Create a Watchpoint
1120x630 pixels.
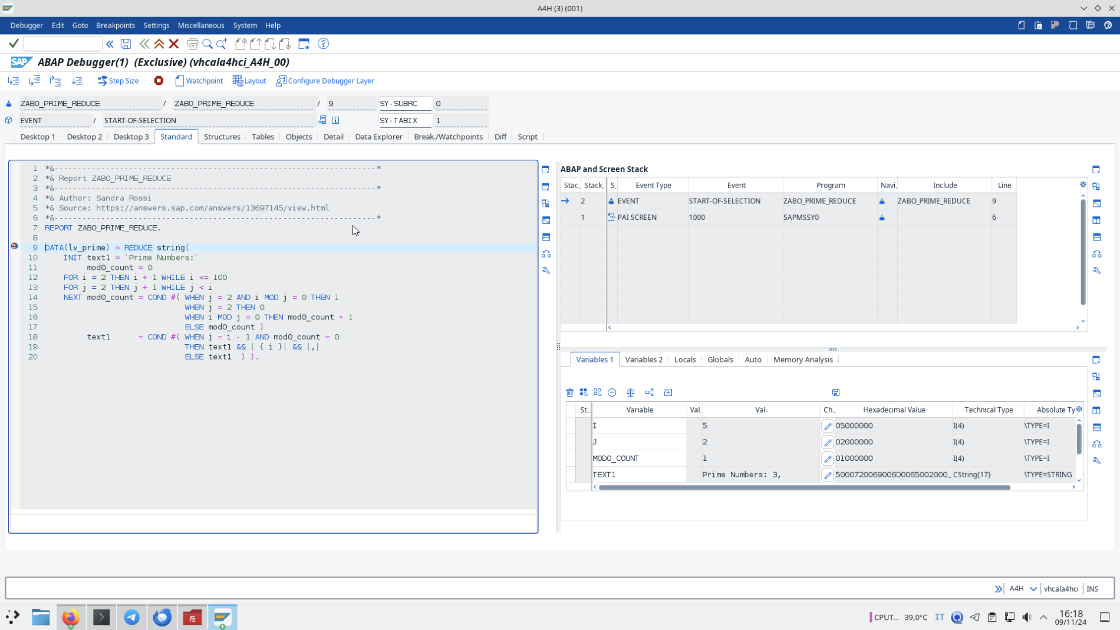click(199, 81)
